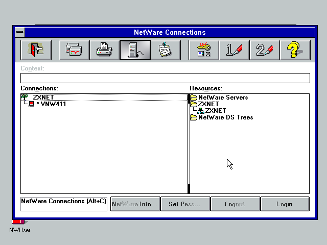The height and width of the screenshot is (245, 327).
Task: Select the NWUser desktop icon
Action: 19,226
